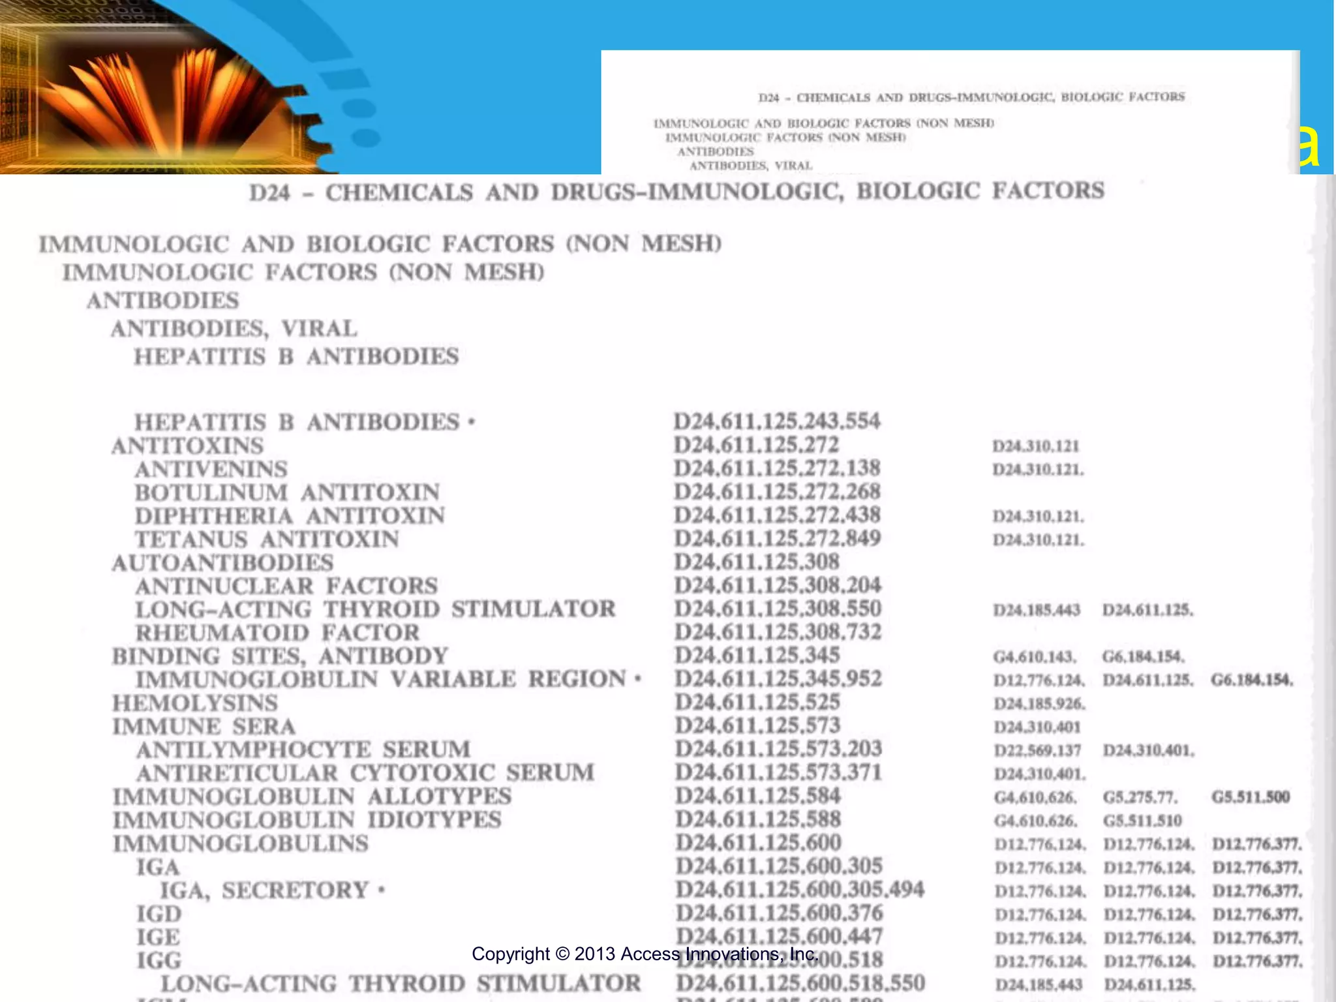The height and width of the screenshot is (1002, 1336).
Task: Click the small inset page's D24 heading
Action: pyautogui.click(x=971, y=98)
